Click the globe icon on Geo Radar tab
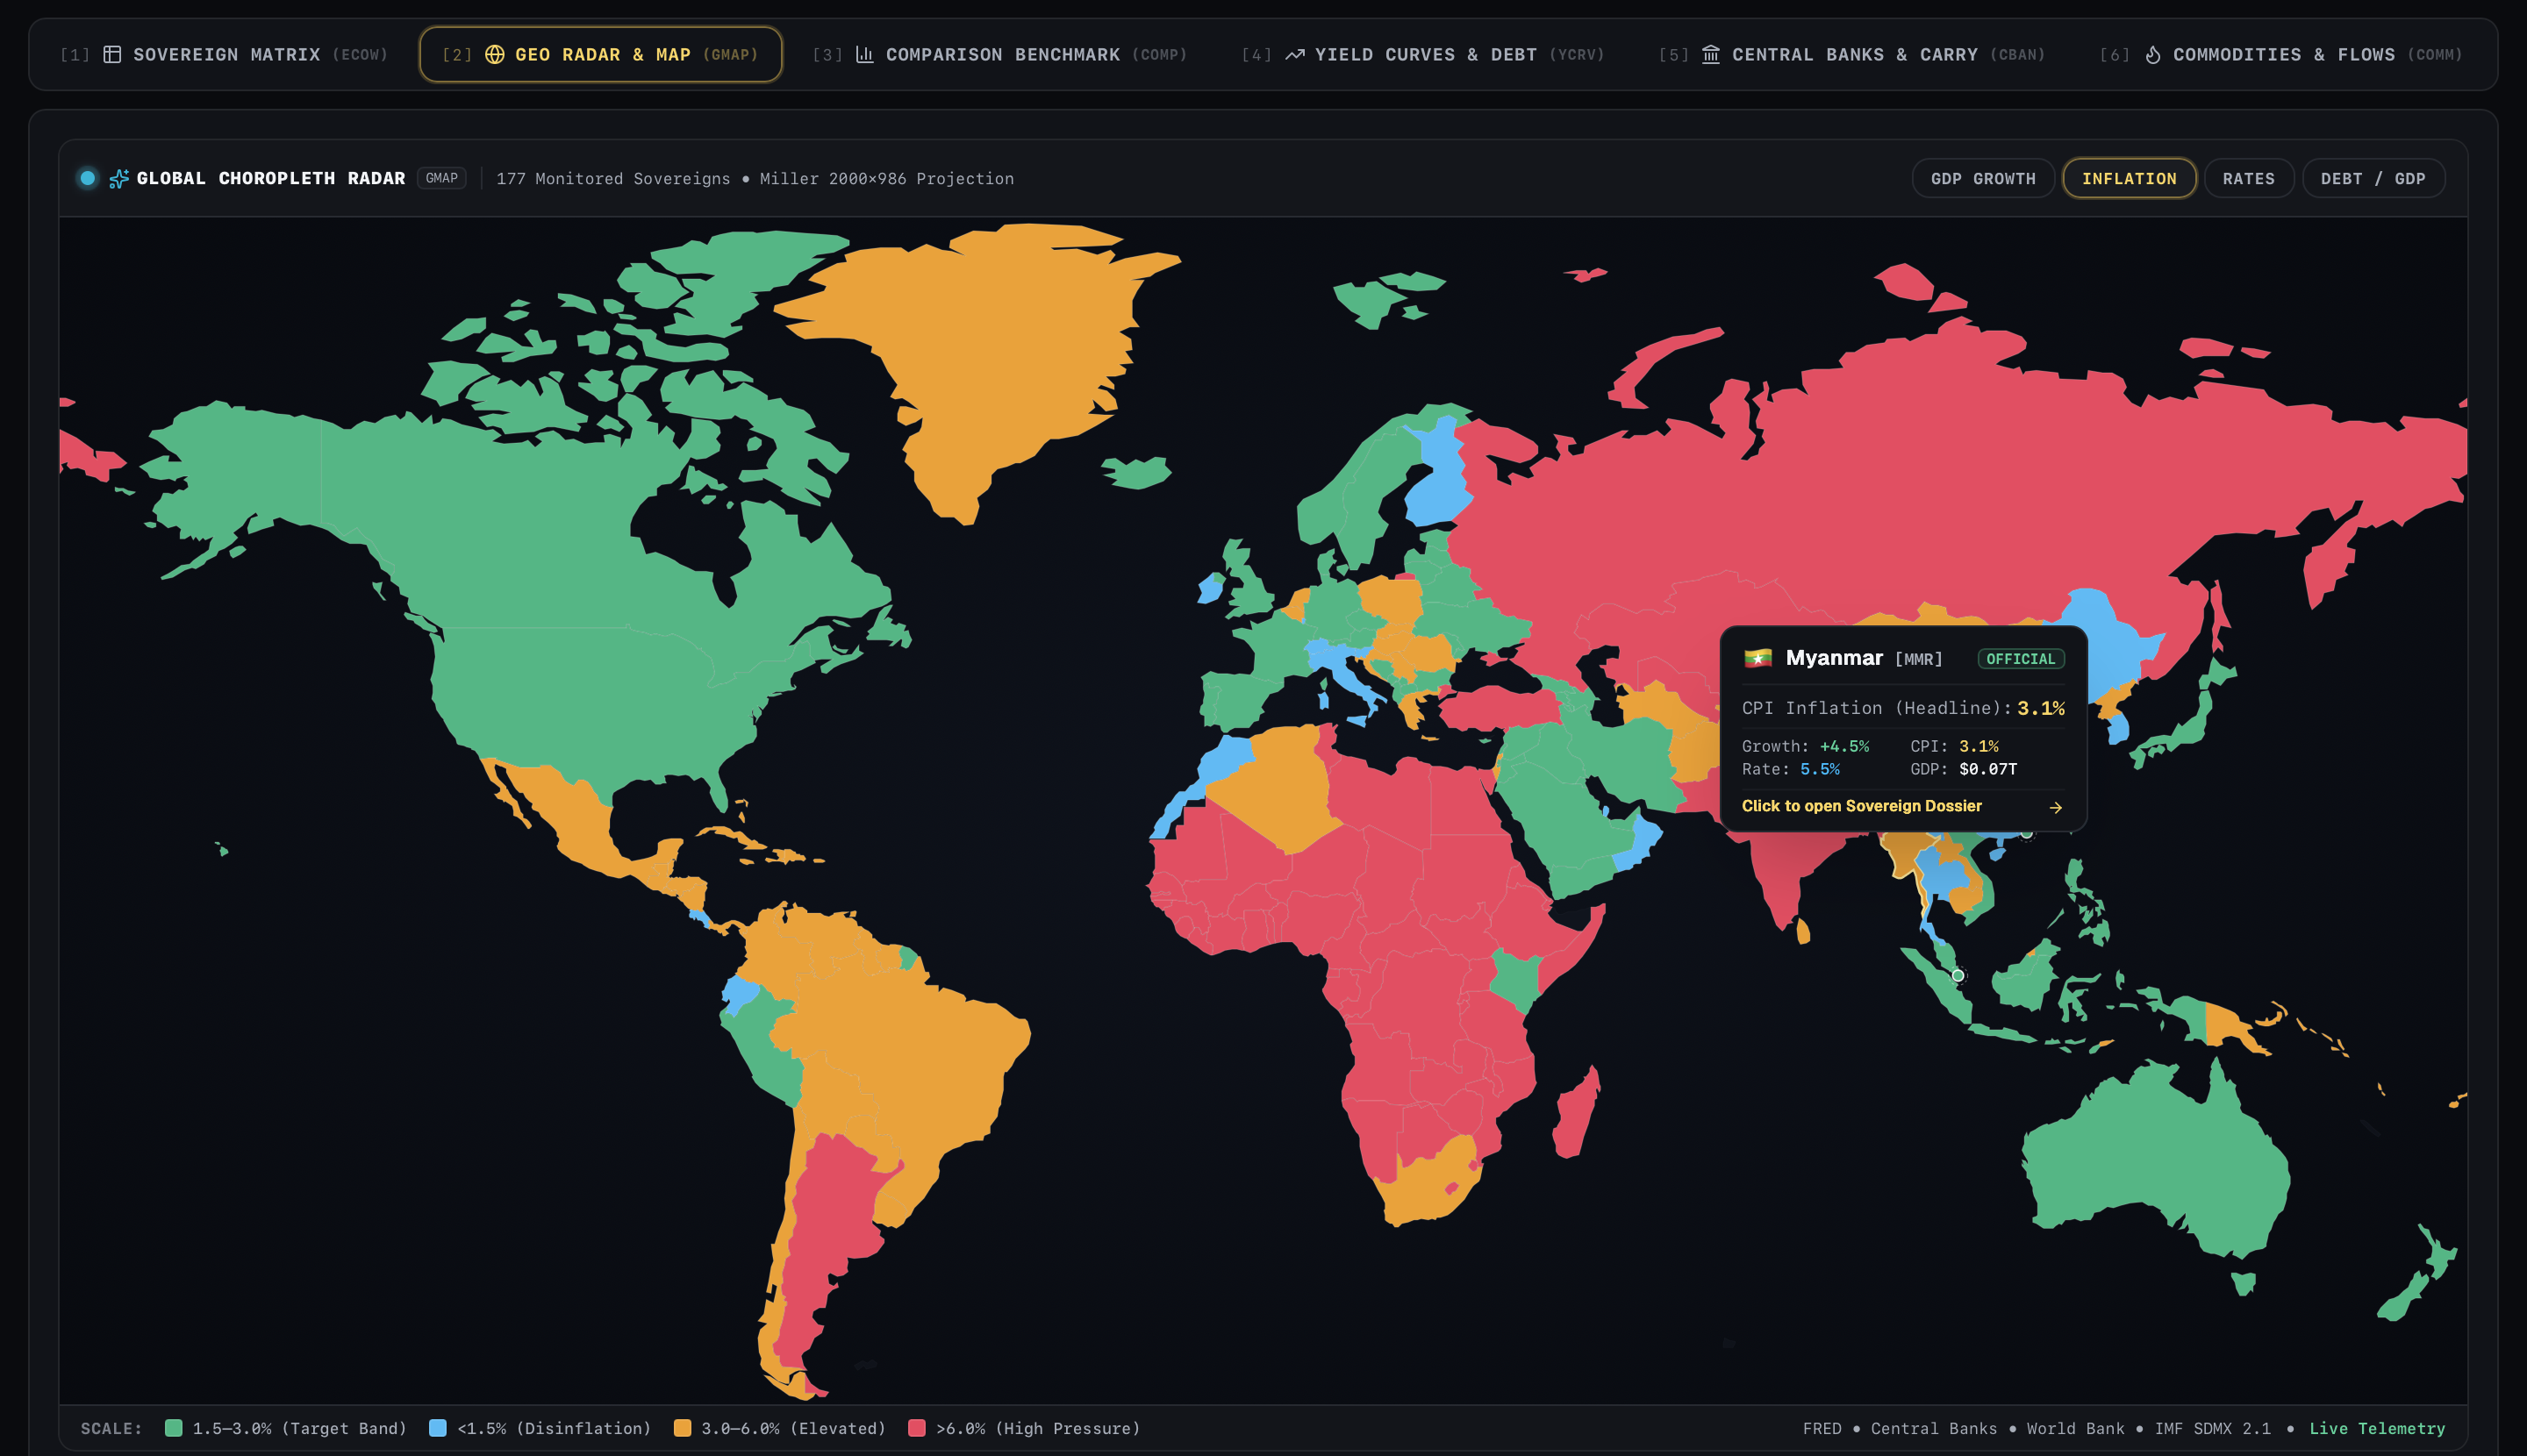Screen dimensions: 2527x1456 494,54
